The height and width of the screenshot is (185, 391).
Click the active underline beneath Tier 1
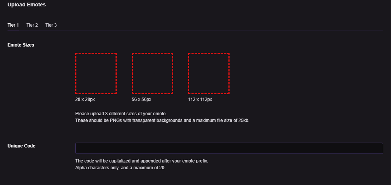13,30
